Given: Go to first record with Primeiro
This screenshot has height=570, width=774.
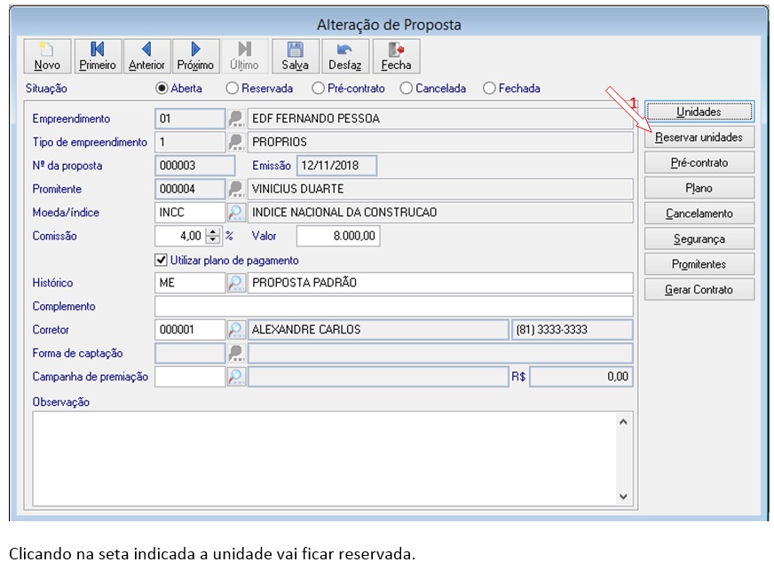Looking at the screenshot, I should [98, 56].
